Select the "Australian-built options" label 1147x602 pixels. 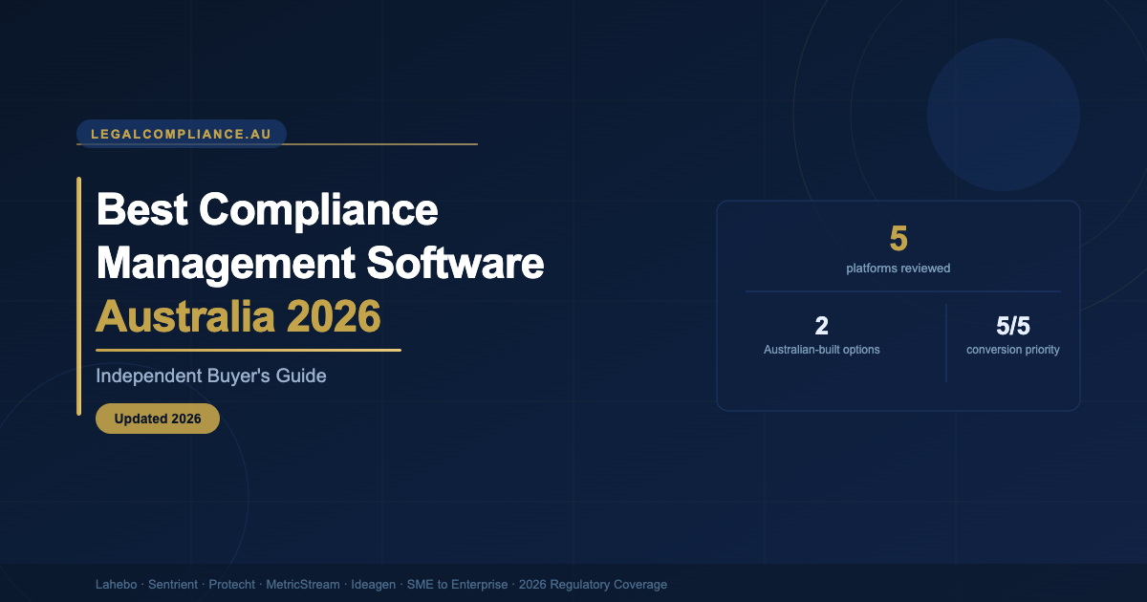pos(821,350)
